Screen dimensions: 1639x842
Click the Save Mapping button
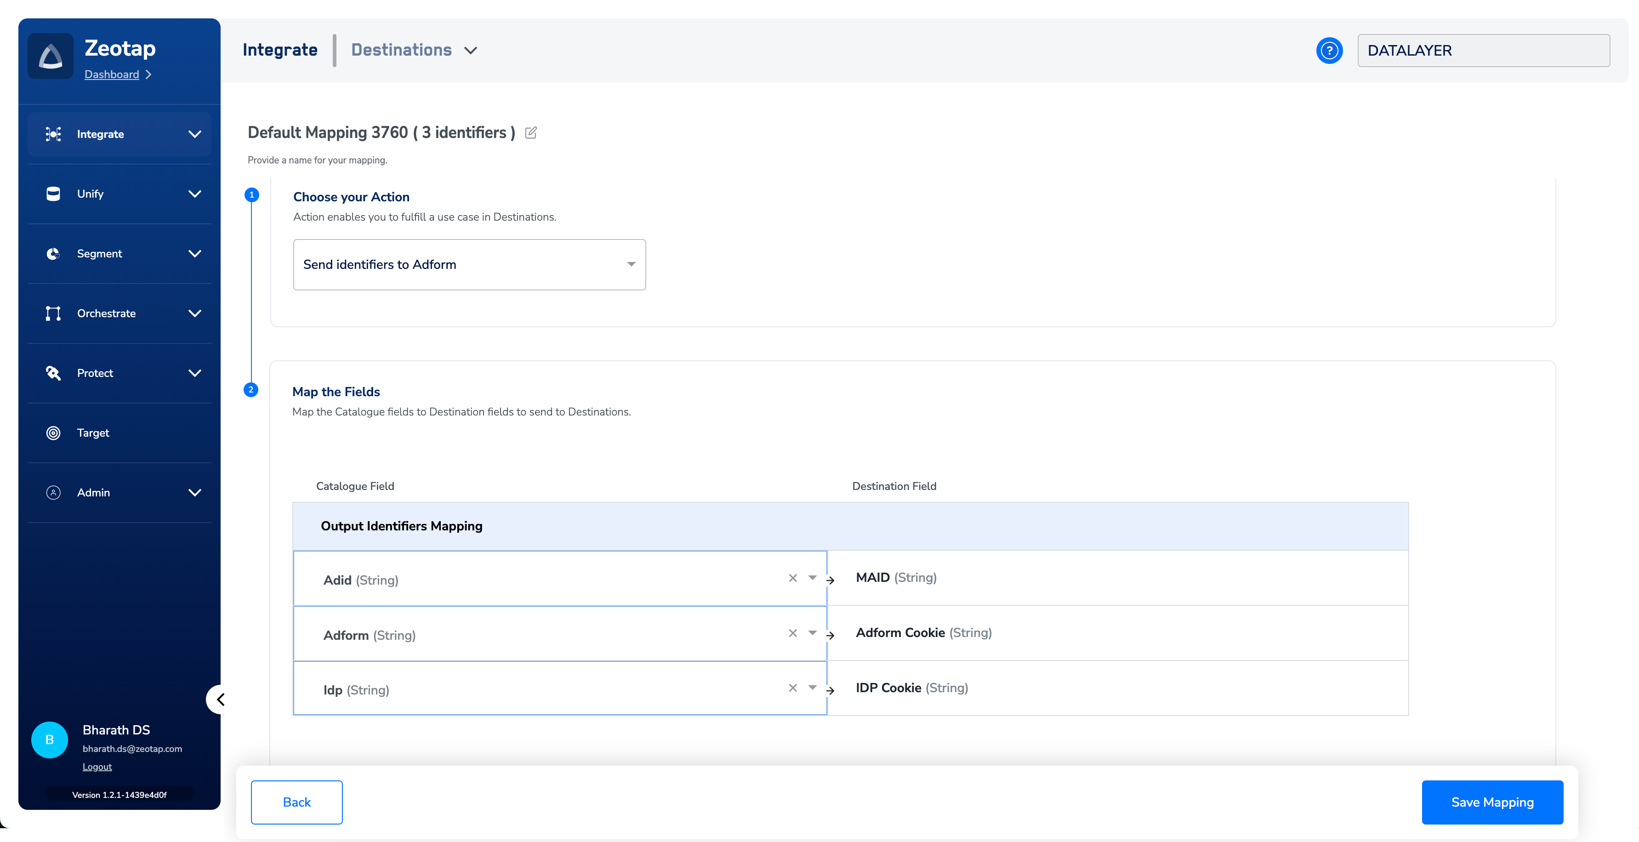click(x=1492, y=802)
